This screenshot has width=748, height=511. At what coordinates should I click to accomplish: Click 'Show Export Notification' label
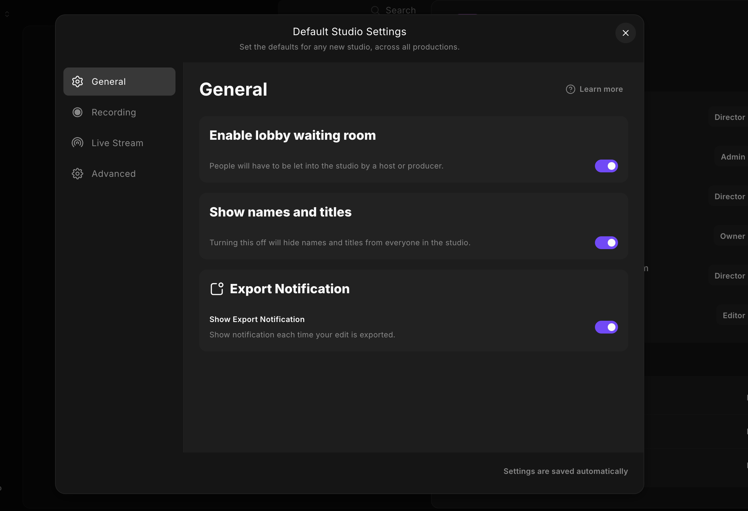(x=257, y=319)
